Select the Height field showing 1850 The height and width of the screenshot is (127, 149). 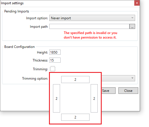[55, 52]
